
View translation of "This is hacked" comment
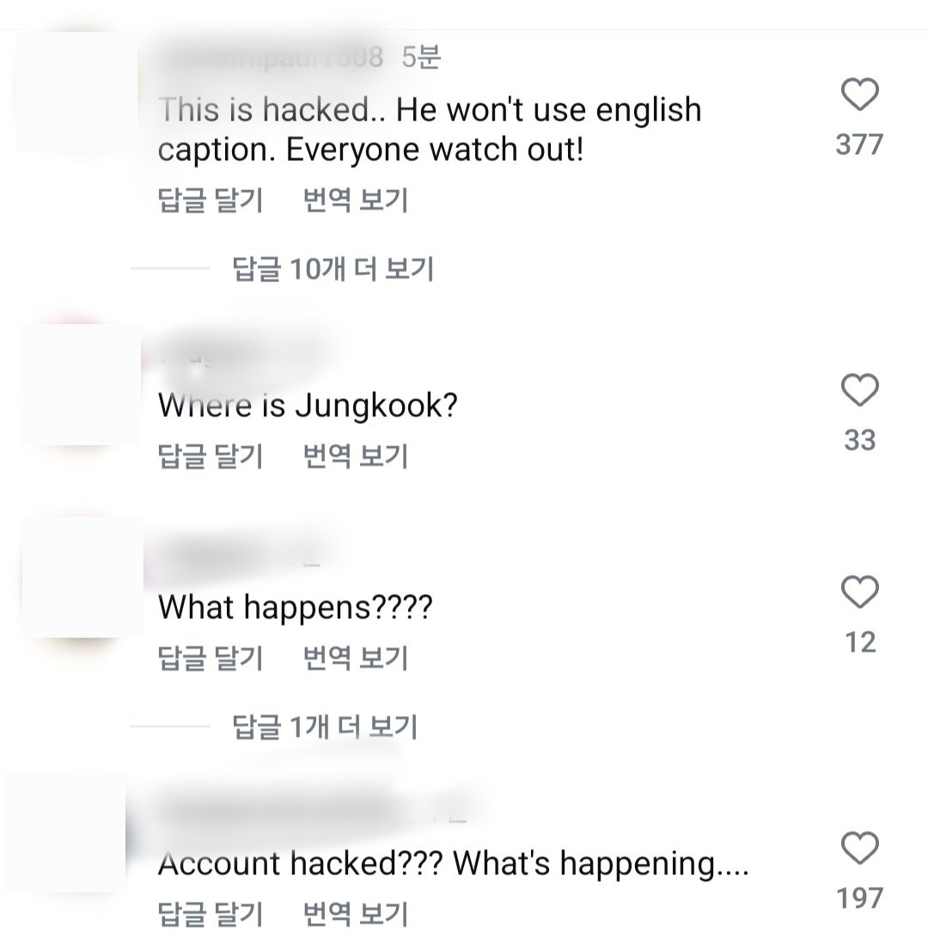(356, 199)
